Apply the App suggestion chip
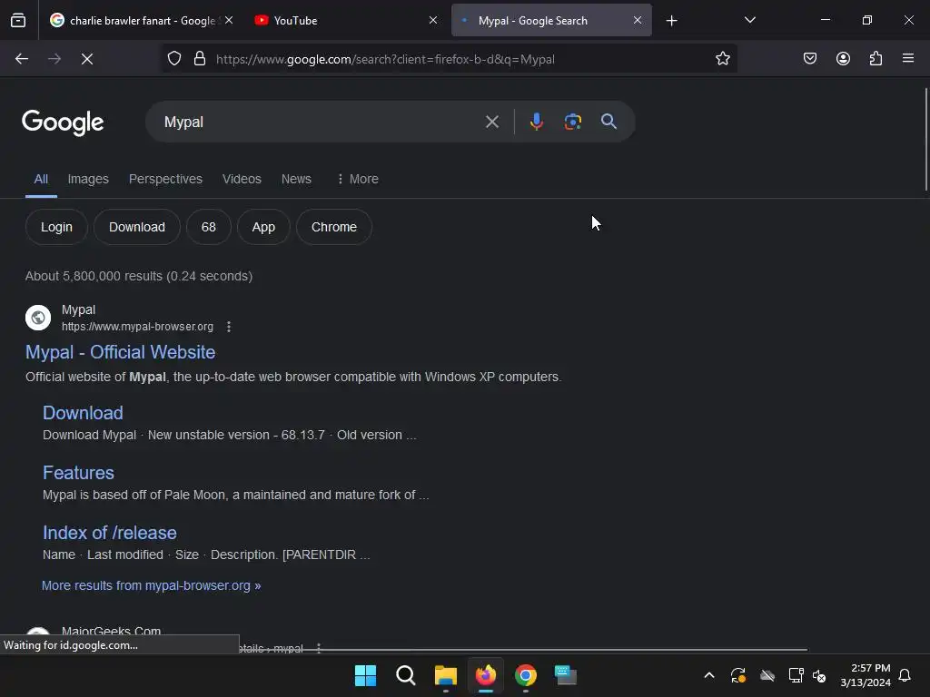930x697 pixels. tap(263, 227)
